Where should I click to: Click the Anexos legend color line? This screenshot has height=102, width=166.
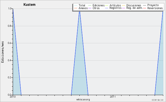click(76, 8)
